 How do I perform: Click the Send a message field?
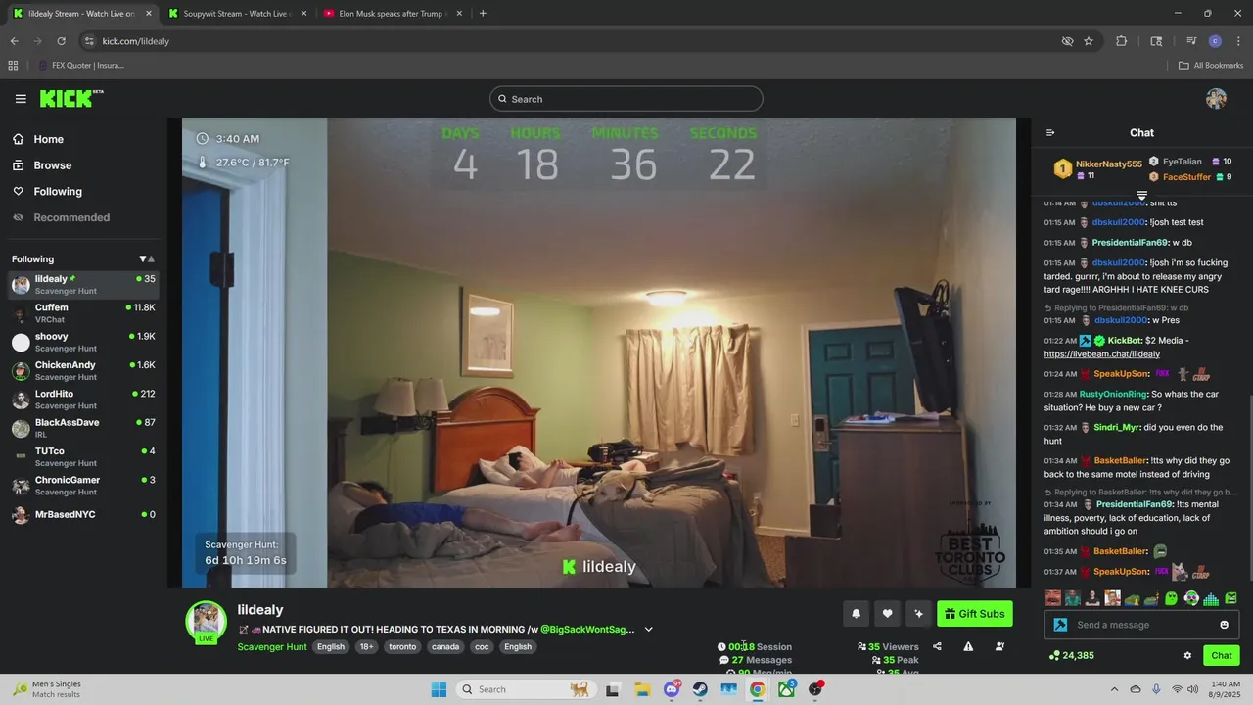pos(1141,625)
